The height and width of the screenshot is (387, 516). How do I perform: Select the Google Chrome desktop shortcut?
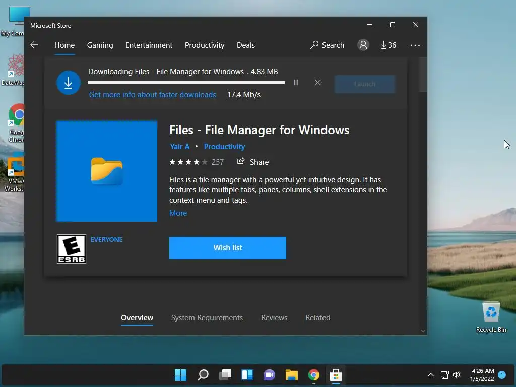[x=16, y=123]
